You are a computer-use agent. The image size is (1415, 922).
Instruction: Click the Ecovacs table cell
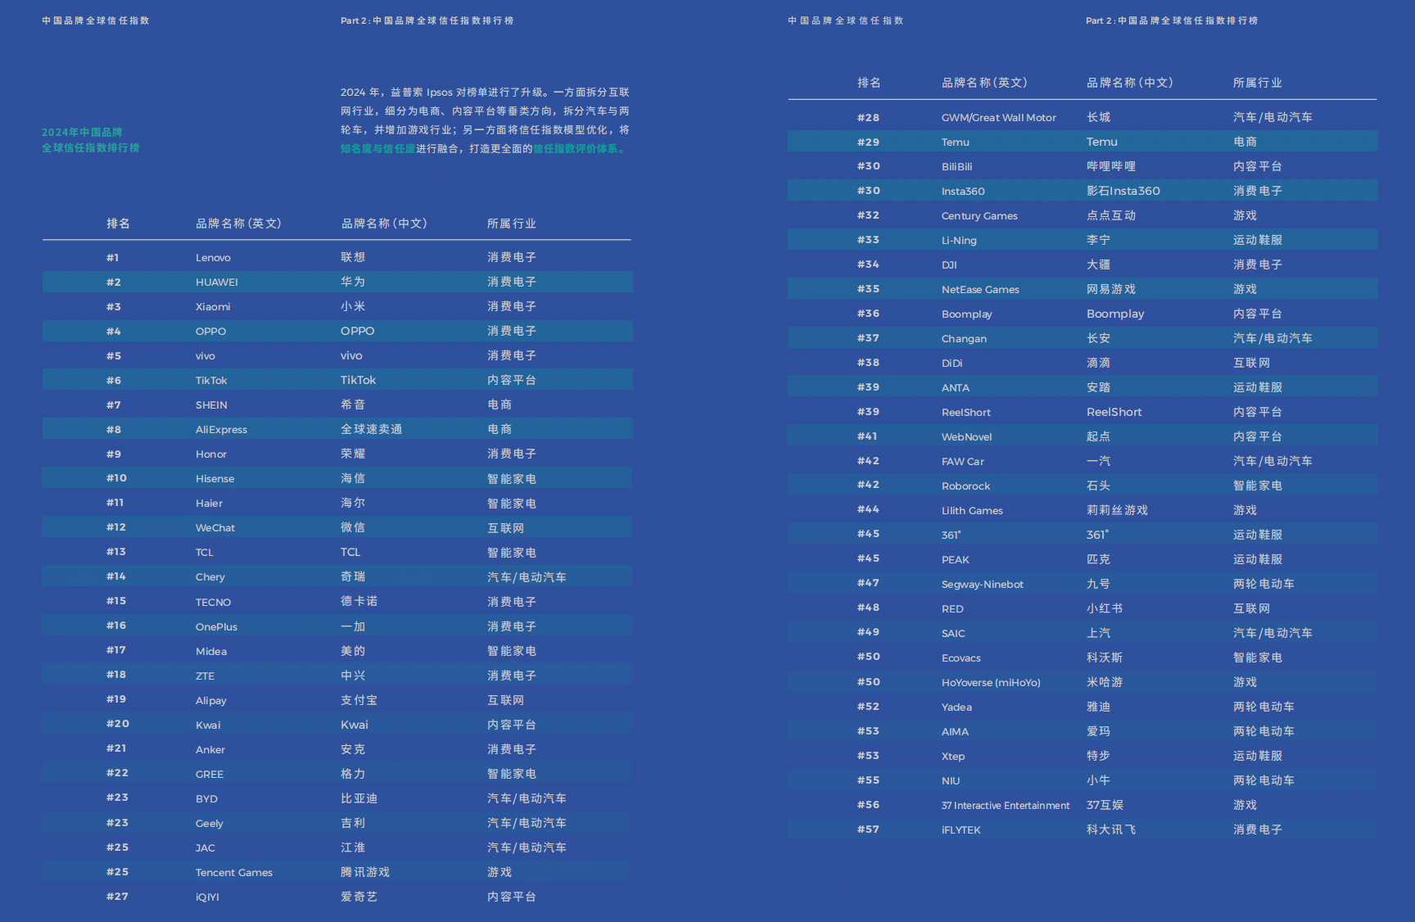click(961, 658)
